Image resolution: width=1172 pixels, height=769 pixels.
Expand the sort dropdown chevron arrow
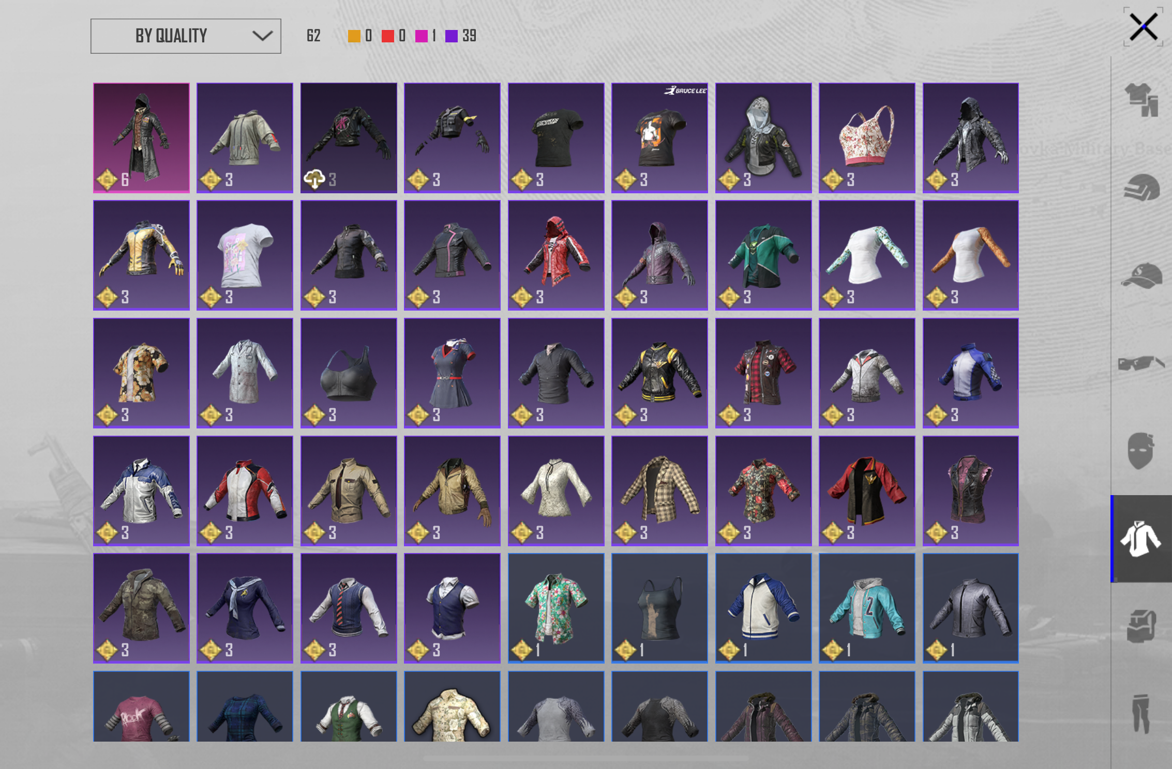coord(262,36)
